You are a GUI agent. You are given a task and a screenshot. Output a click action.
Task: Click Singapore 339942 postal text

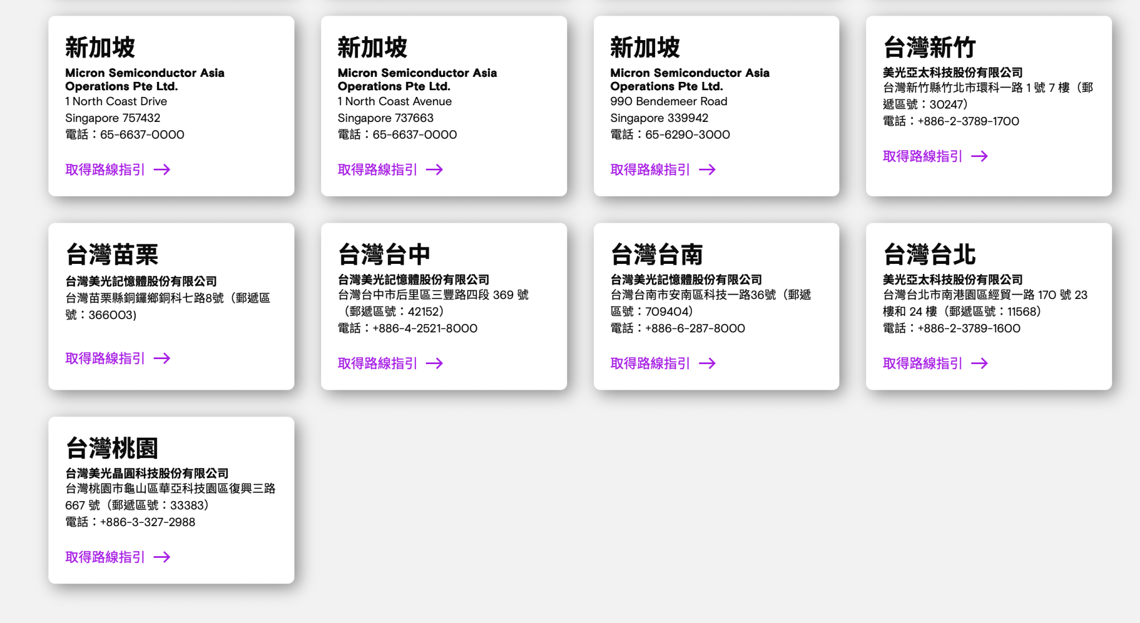tap(659, 118)
